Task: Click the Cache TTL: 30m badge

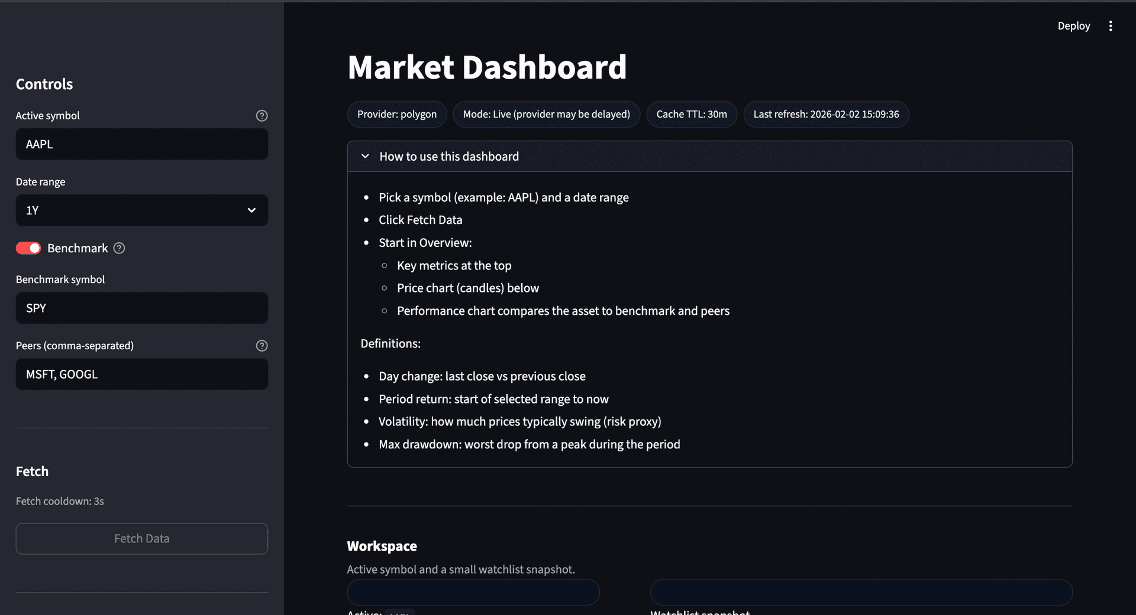Action: click(691, 114)
